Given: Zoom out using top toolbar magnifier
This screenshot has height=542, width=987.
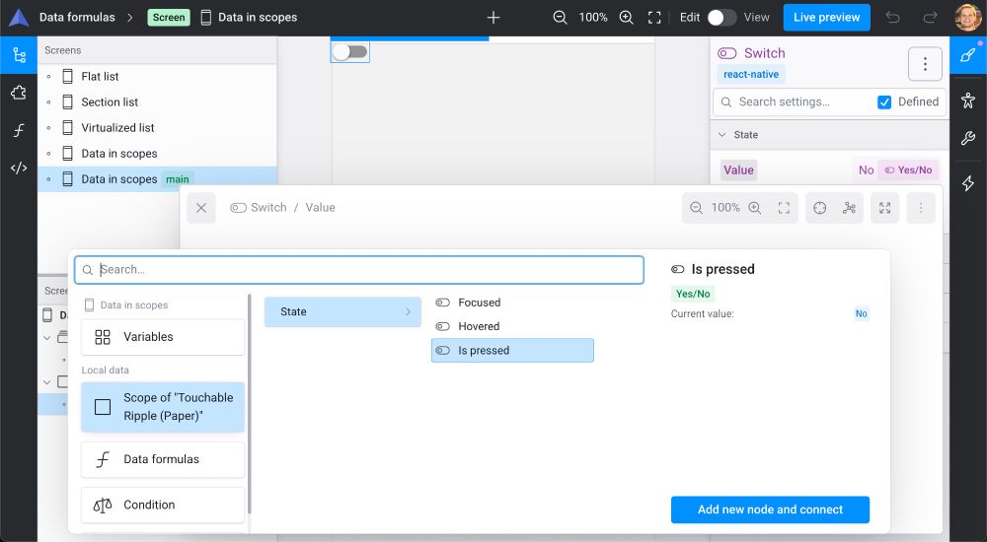Looking at the screenshot, I should (560, 18).
